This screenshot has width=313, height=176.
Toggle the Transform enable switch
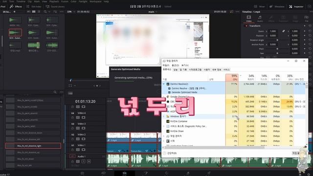[246, 26]
